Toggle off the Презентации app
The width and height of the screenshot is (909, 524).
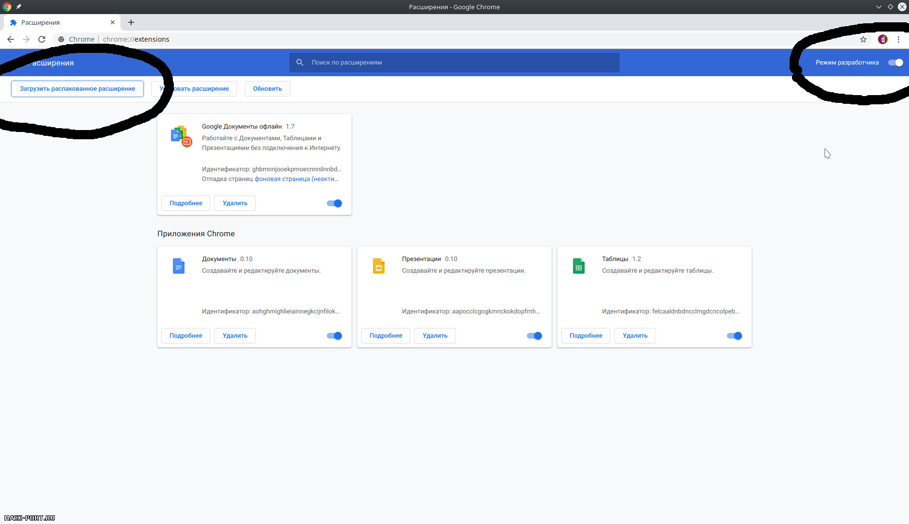535,336
